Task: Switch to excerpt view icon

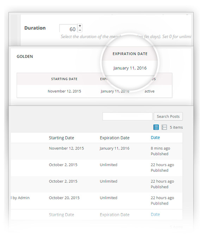Action: point(164,127)
